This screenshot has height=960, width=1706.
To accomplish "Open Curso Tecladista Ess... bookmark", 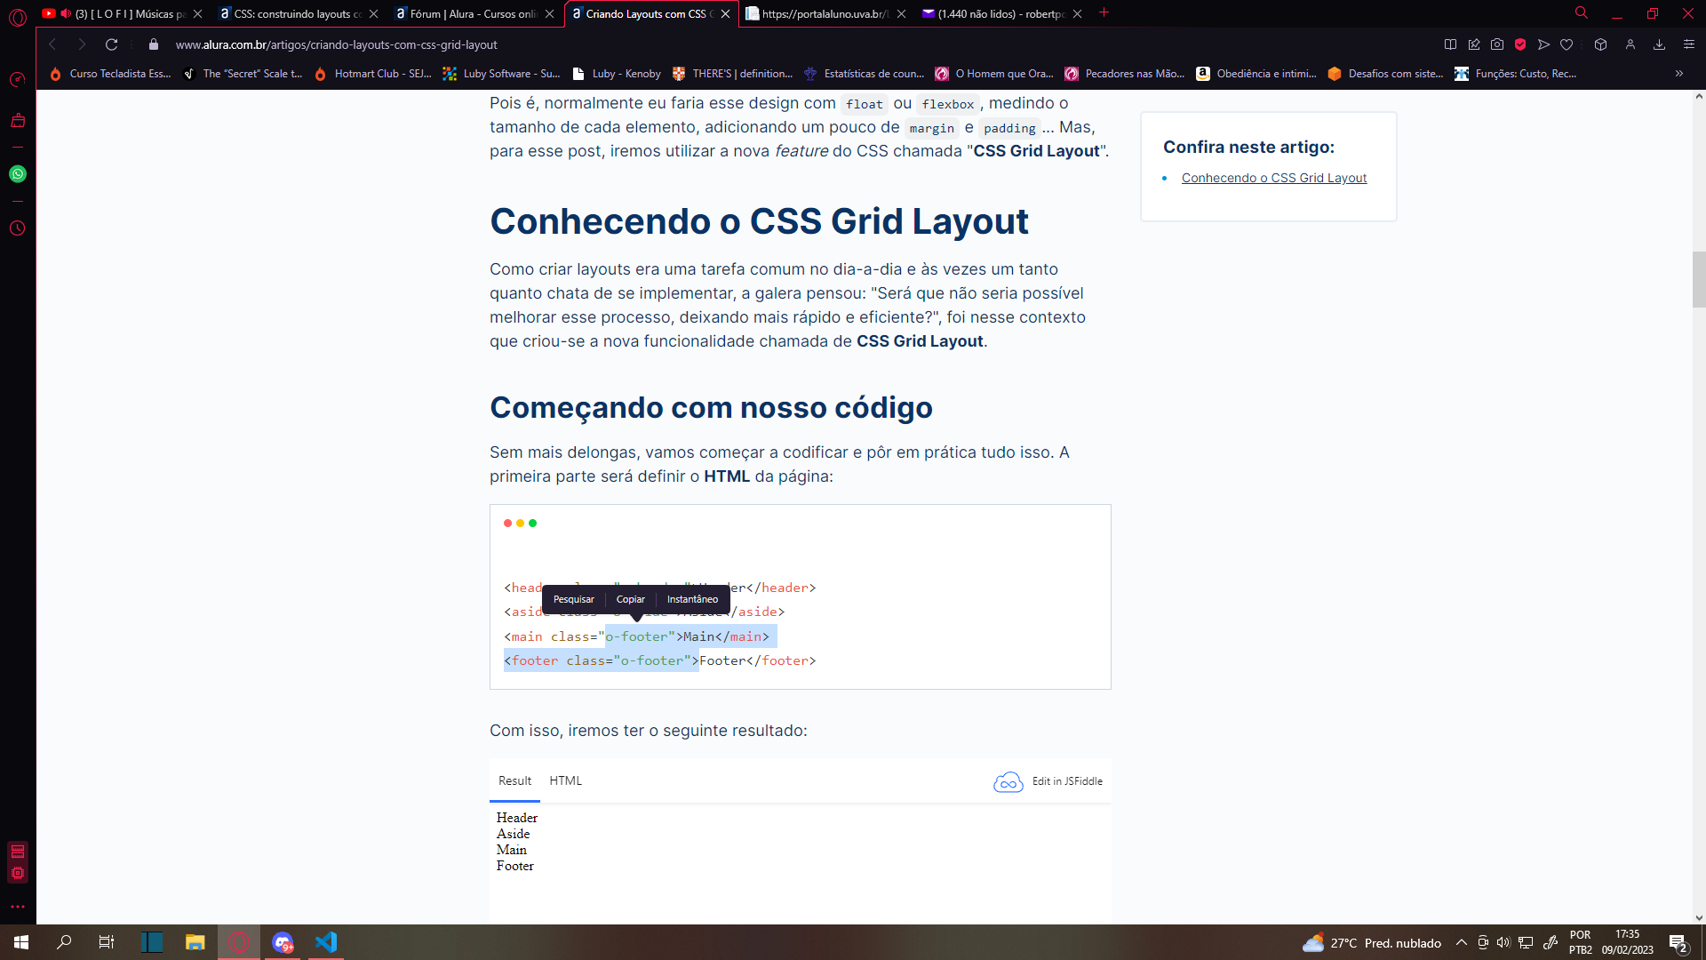I will 110,74.
